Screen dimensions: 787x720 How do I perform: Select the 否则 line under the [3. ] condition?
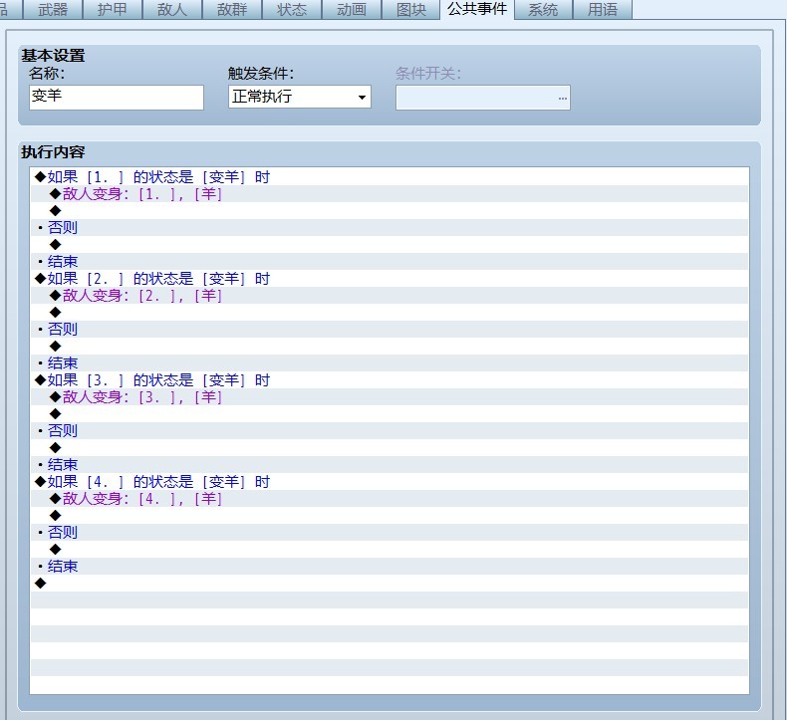point(390,431)
